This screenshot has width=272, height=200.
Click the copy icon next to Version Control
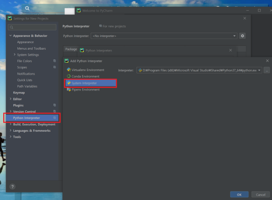tap(55, 111)
